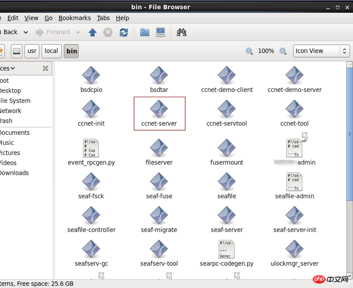Navigate to local in path bar
The width and height of the screenshot is (353, 288).
51,51
